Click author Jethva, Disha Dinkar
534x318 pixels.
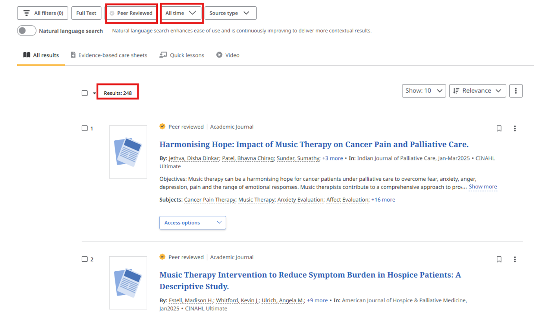pos(194,158)
